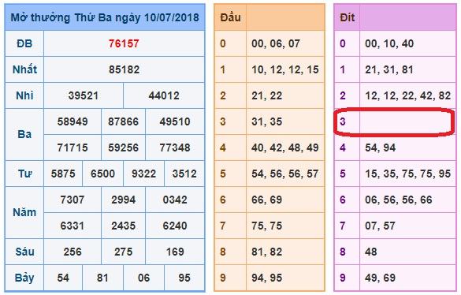461x295 pixels.
Task: Select the third prize number 87866
Action: tap(123, 121)
